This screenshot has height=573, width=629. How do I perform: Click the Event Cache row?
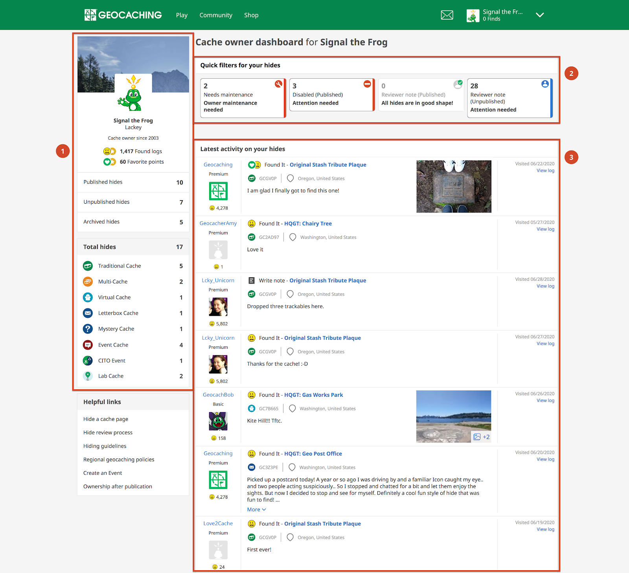tap(133, 345)
